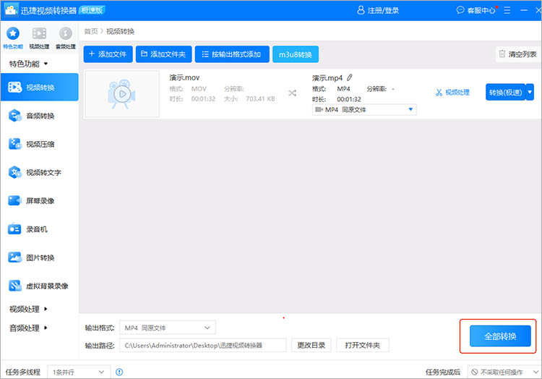Open 视频压缩 in the sidebar
This screenshot has height=379, width=542.
pos(40,144)
